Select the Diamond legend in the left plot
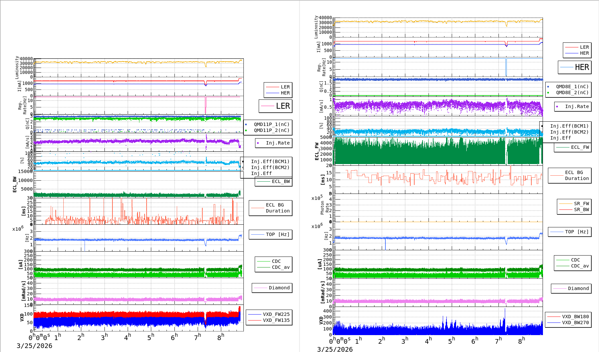 point(279,288)
